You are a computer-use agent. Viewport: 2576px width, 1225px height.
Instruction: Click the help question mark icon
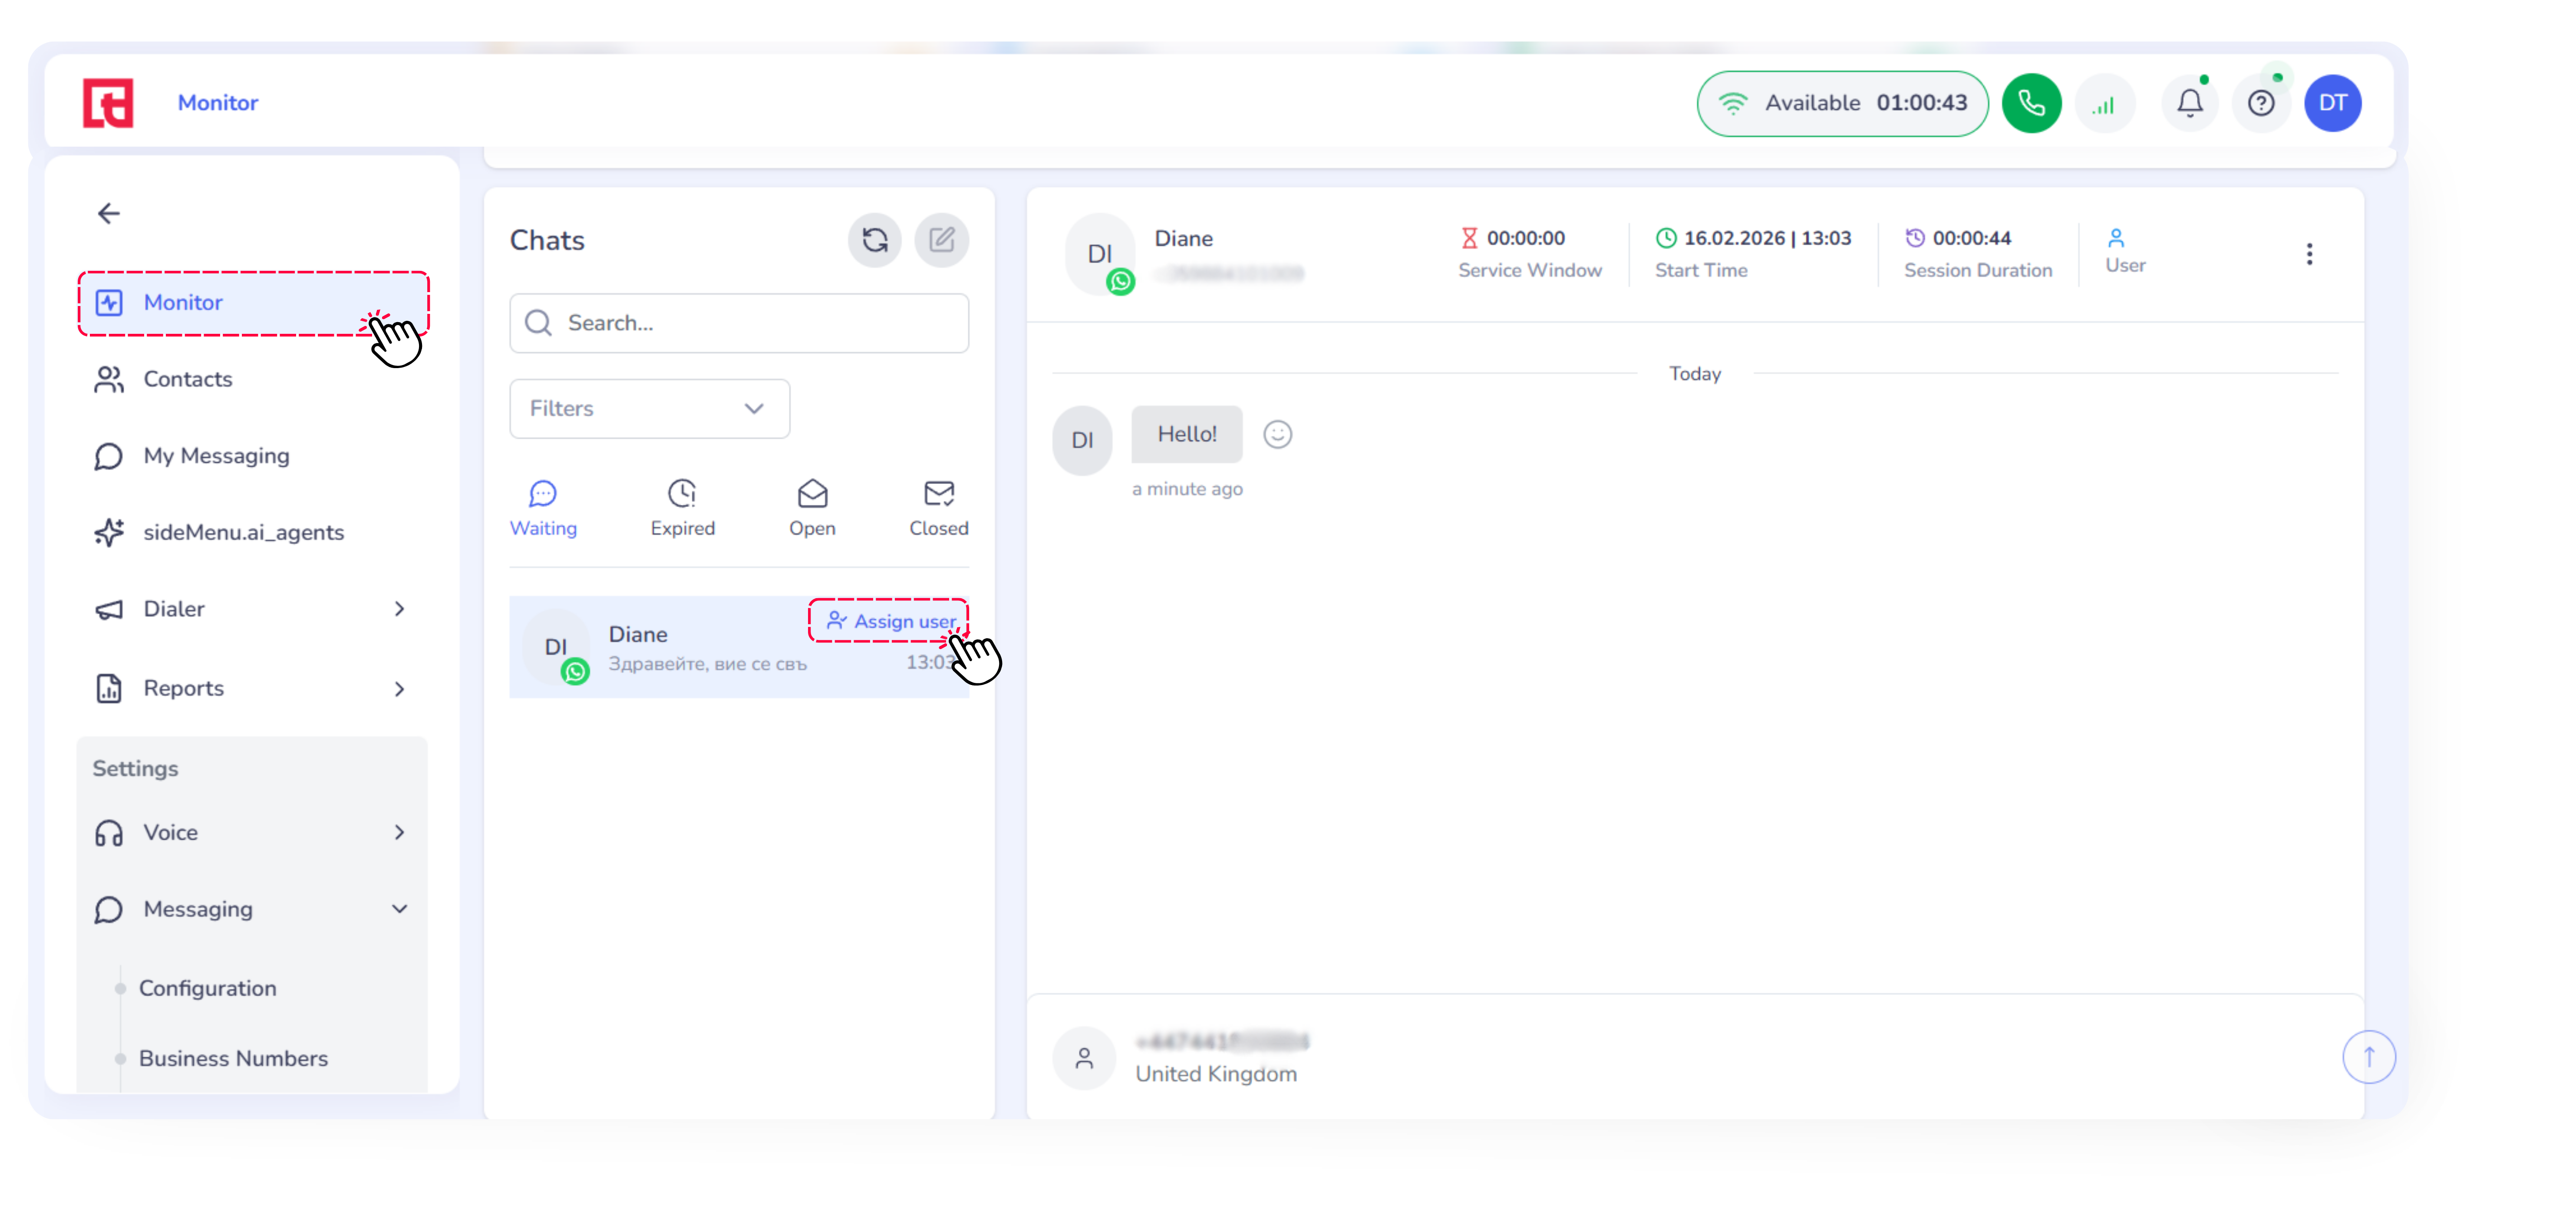tap(2260, 103)
